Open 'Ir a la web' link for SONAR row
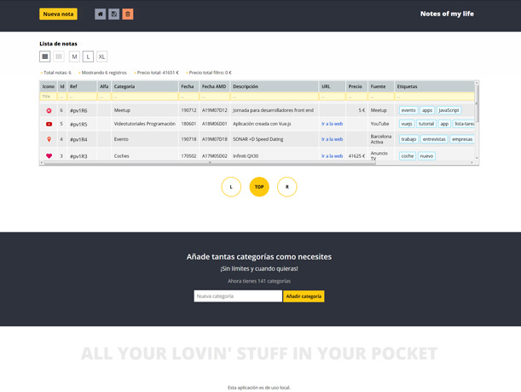Screen dimensions: 521x392 tap(332, 139)
